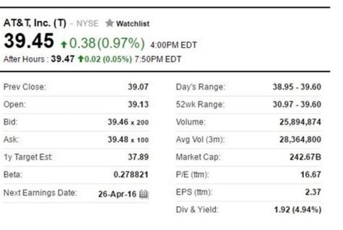The image size is (343, 230).
Task: Click the After Hours price 39.47
Action: 63,60
